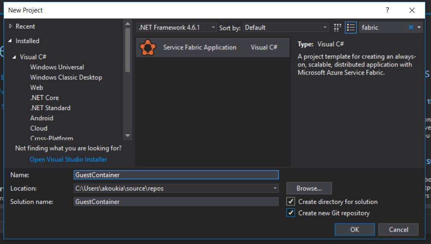
Task: Select the Service Fabric Application template icon
Action: coord(148,48)
